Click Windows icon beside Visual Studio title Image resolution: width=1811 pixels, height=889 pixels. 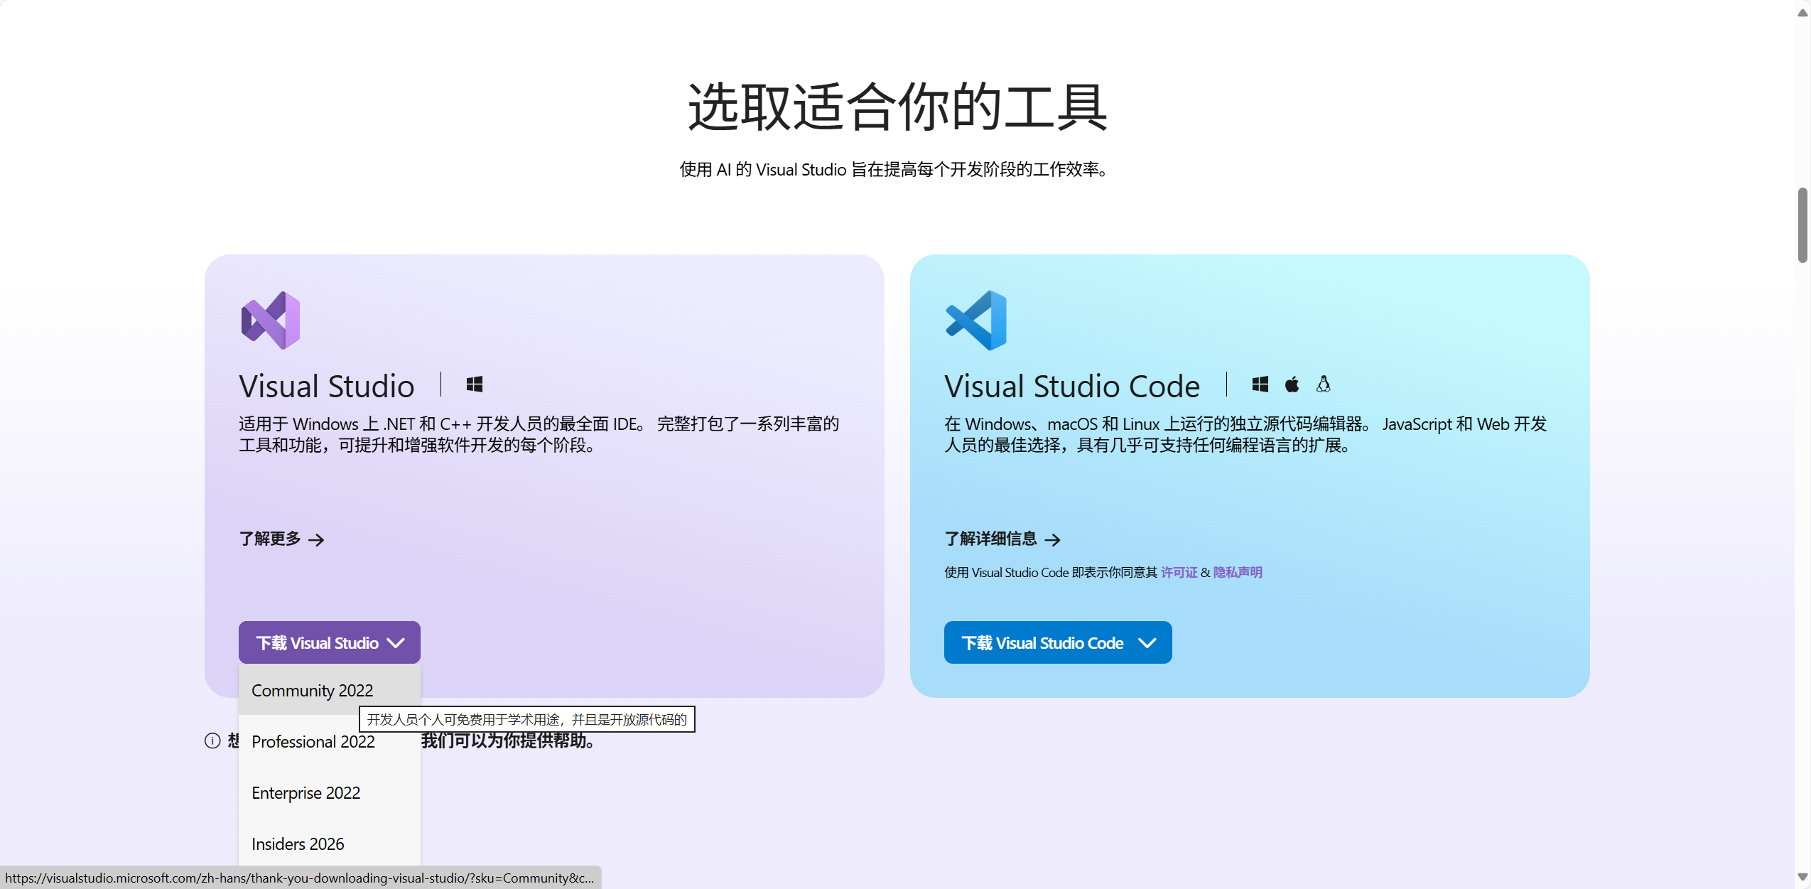(x=475, y=384)
